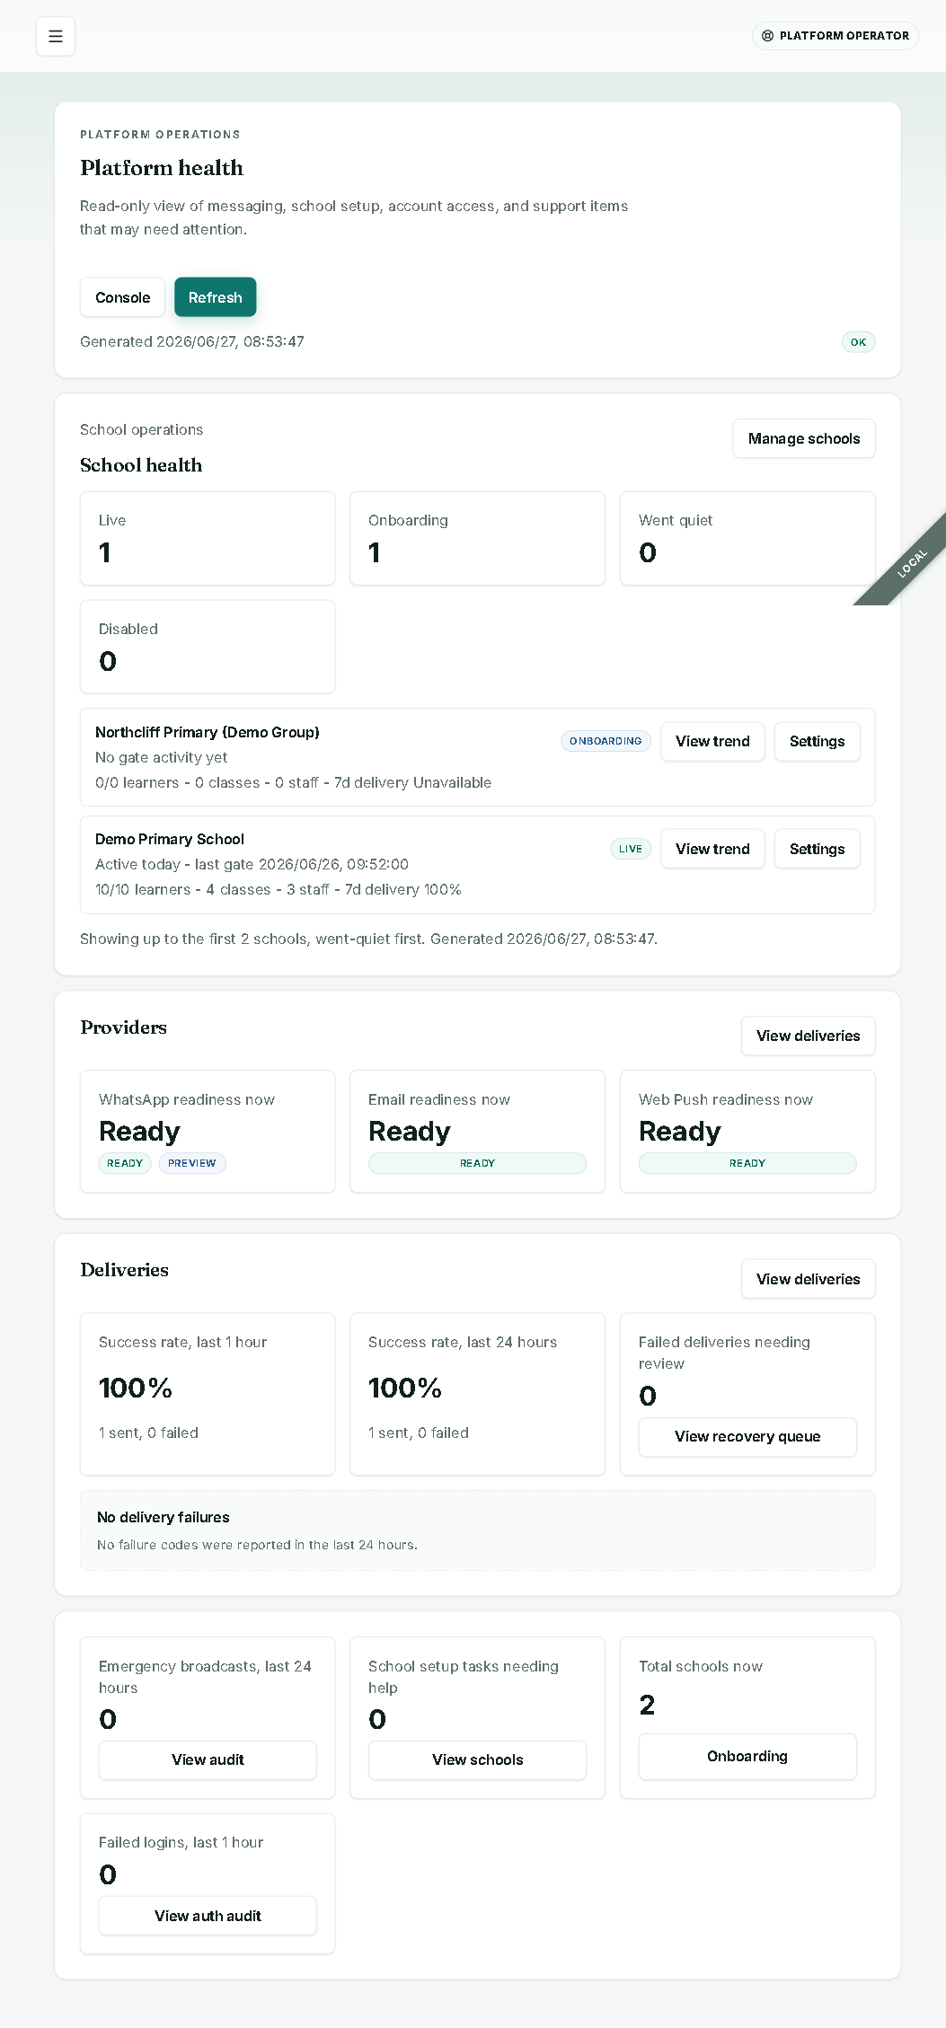Click the 'School health' heading
Viewport: 946px width, 2028px height.
pos(141,465)
